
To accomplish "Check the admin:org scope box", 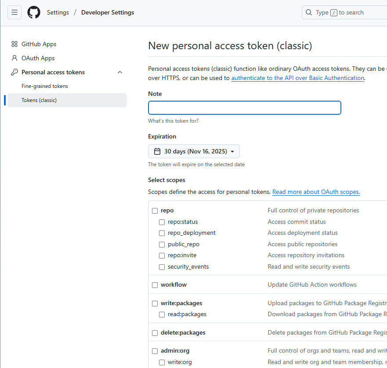I will tap(155, 351).
